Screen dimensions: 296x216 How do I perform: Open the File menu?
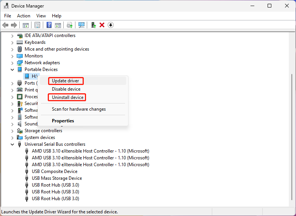pos(8,16)
